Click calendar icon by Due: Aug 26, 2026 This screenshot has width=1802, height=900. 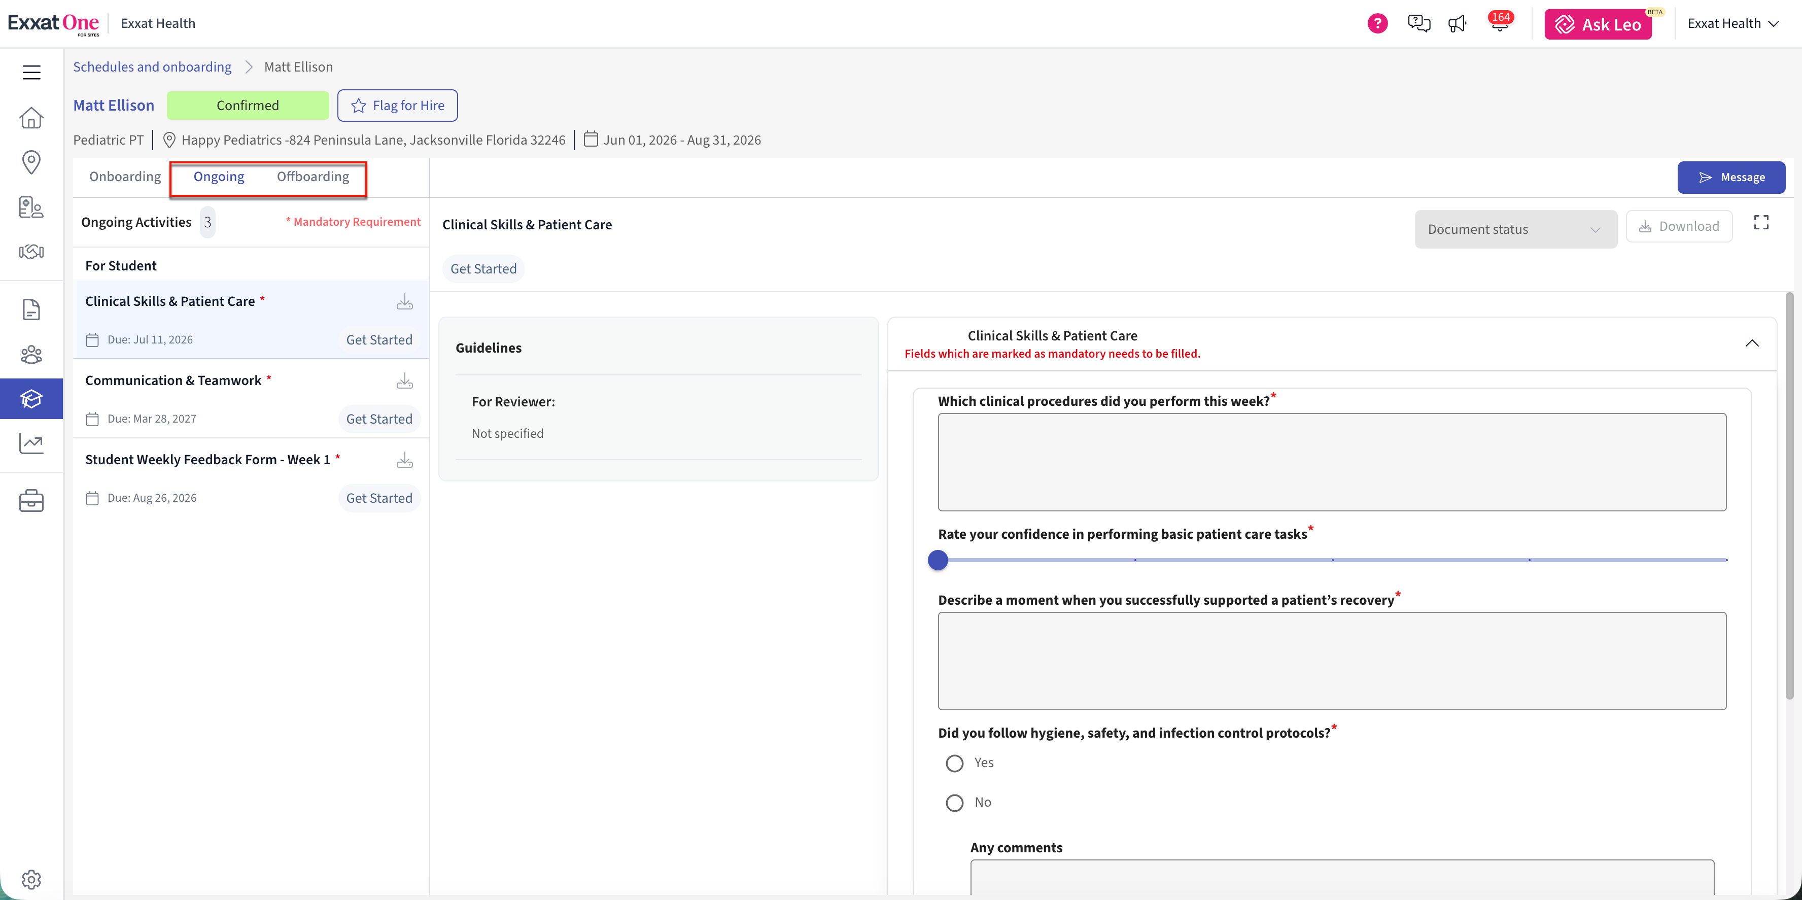92,499
